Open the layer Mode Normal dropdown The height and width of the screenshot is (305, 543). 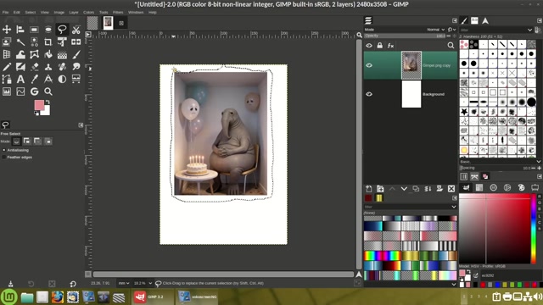435,30
